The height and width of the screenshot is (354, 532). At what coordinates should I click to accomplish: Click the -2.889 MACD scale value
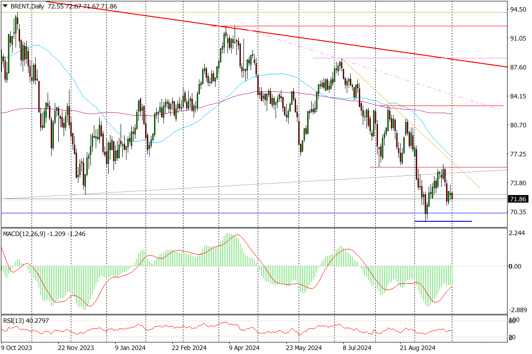click(517, 310)
